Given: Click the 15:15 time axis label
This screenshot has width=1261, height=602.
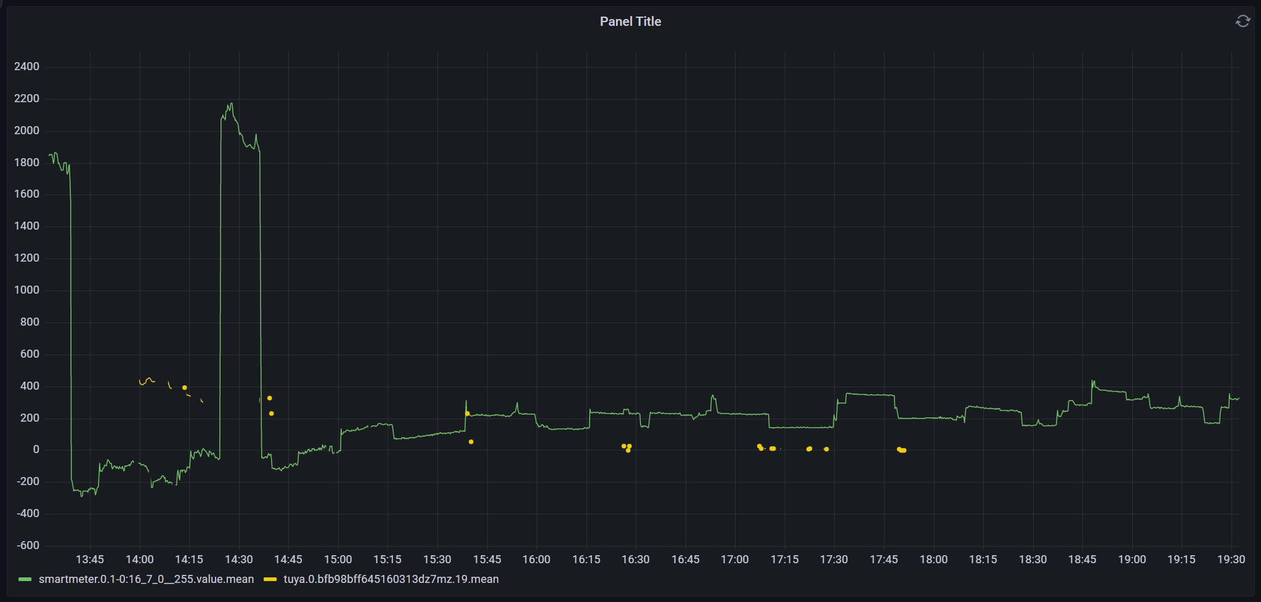Looking at the screenshot, I should pyautogui.click(x=387, y=560).
